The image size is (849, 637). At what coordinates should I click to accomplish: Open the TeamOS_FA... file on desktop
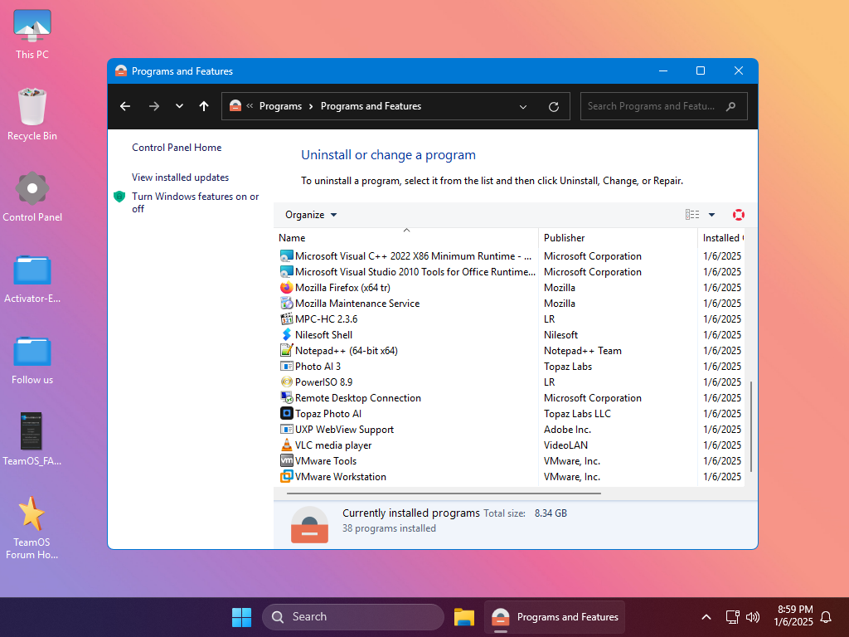pos(32,440)
